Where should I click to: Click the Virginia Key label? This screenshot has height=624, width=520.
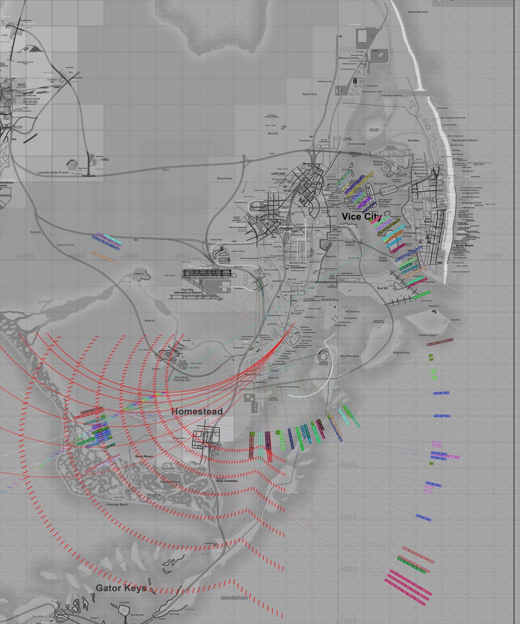401,353
